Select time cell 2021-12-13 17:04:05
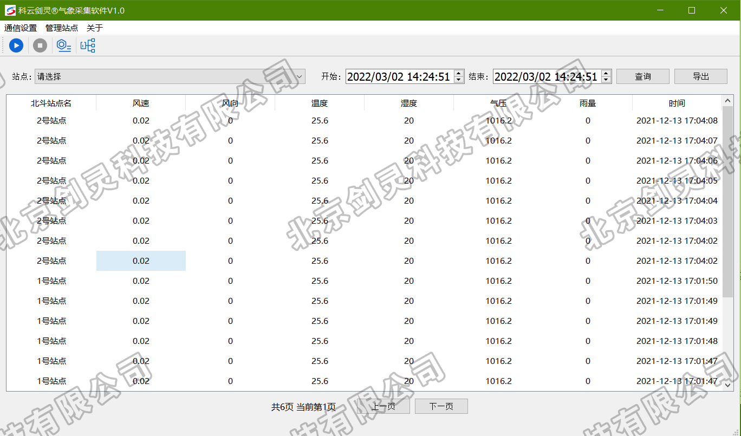Screen dimensions: 741x436 click(677, 180)
